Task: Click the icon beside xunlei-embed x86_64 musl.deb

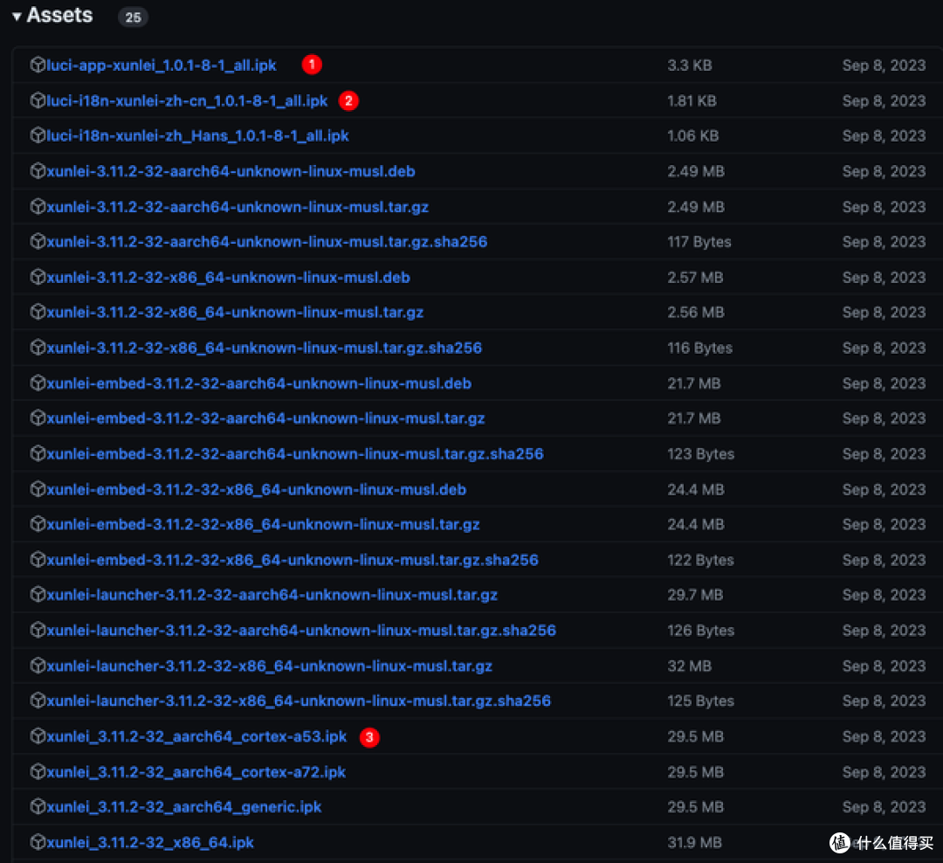Action: (38, 488)
